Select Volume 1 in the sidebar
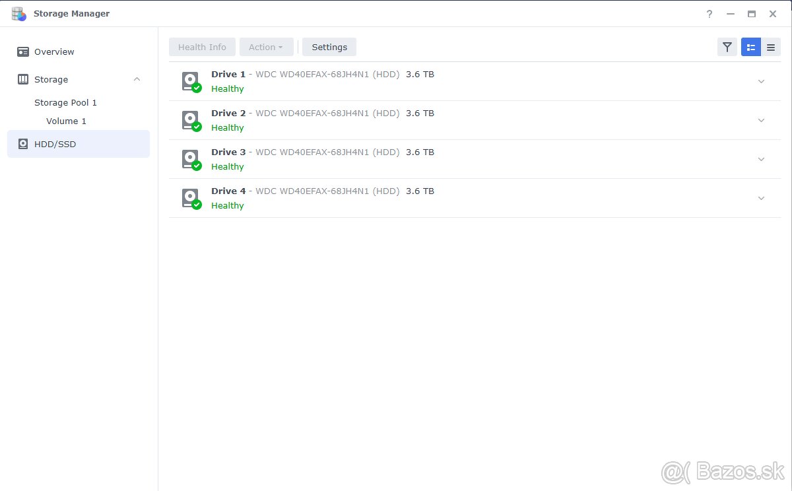792x491 pixels. 66,121
